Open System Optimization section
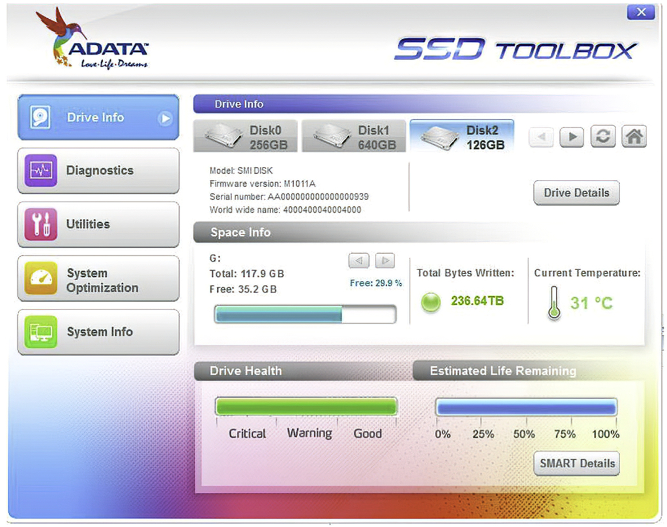 [x=98, y=278]
